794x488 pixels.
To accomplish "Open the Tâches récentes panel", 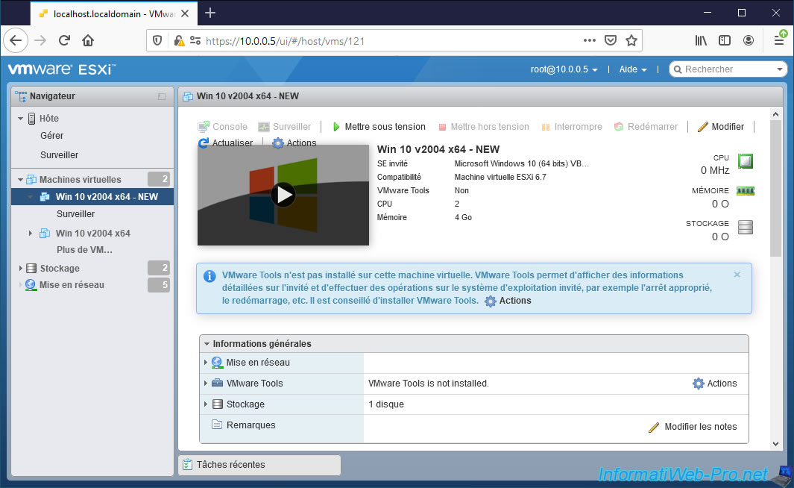I will 259,465.
